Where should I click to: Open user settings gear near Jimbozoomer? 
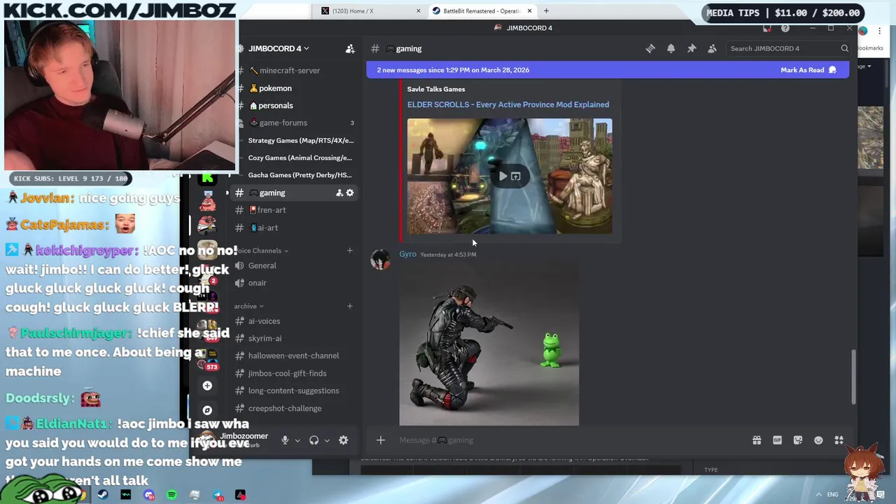[x=343, y=440]
